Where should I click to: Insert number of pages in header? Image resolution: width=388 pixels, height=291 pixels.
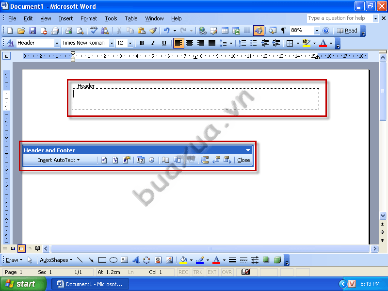coord(115,160)
